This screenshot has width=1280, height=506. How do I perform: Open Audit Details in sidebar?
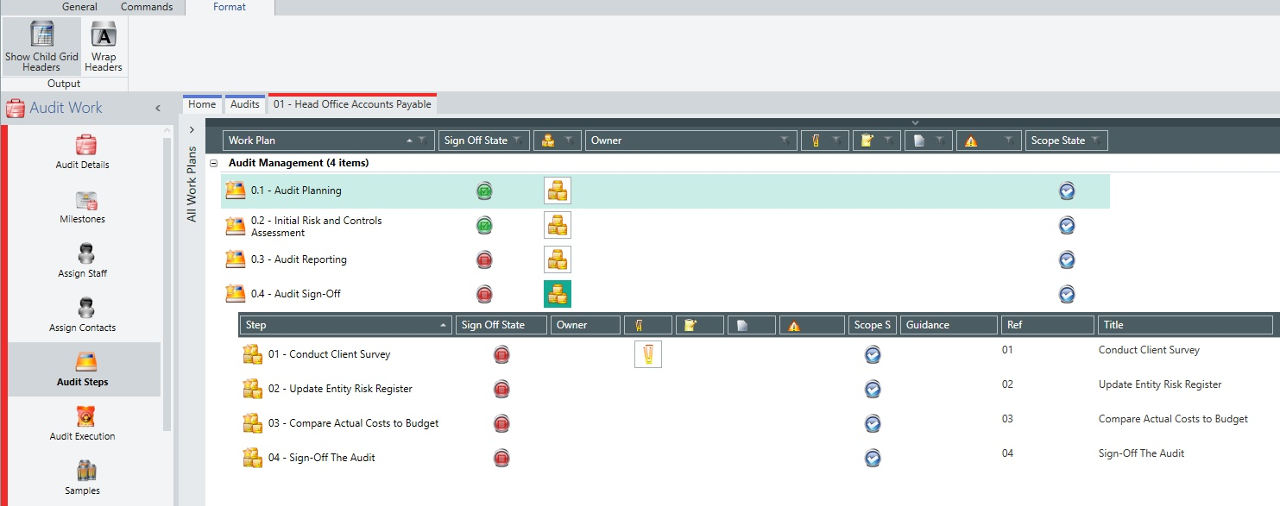tap(83, 152)
